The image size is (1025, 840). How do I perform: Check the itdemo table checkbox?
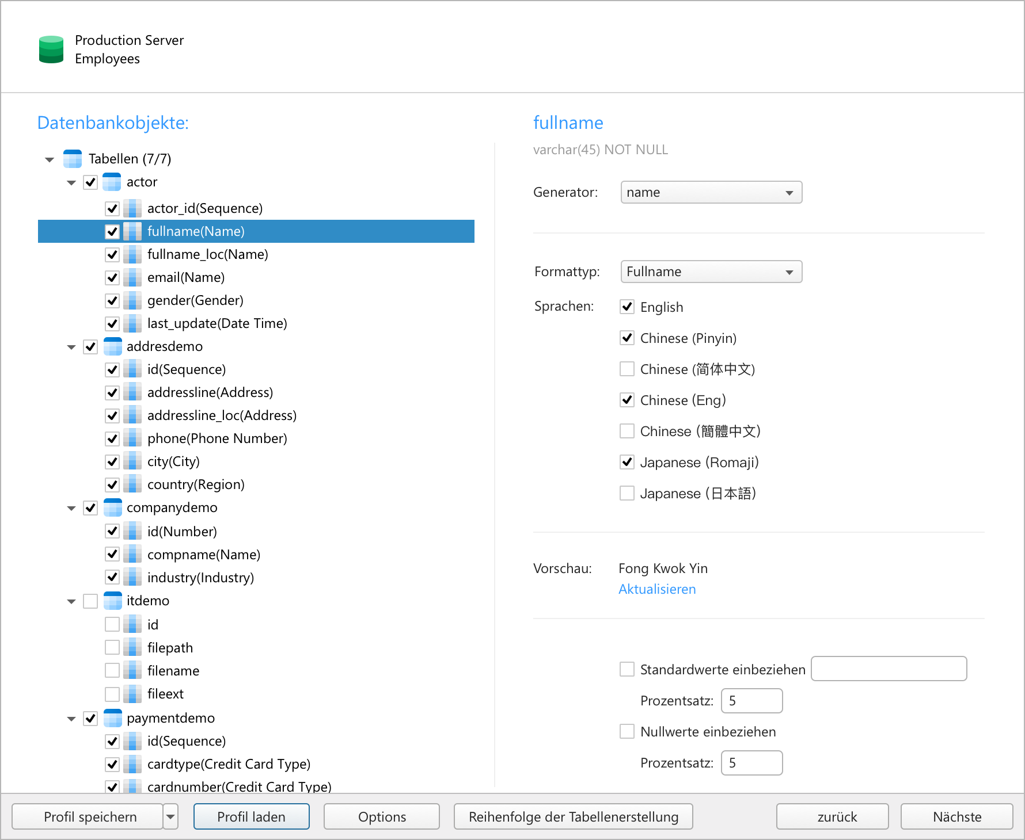click(x=90, y=601)
